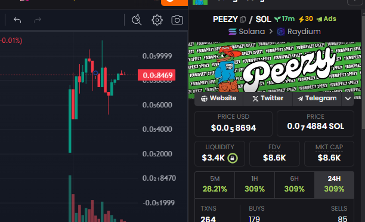Image resolution: width=365 pixels, height=222 pixels.
Task: Expand more social links chevron
Action: 348,99
